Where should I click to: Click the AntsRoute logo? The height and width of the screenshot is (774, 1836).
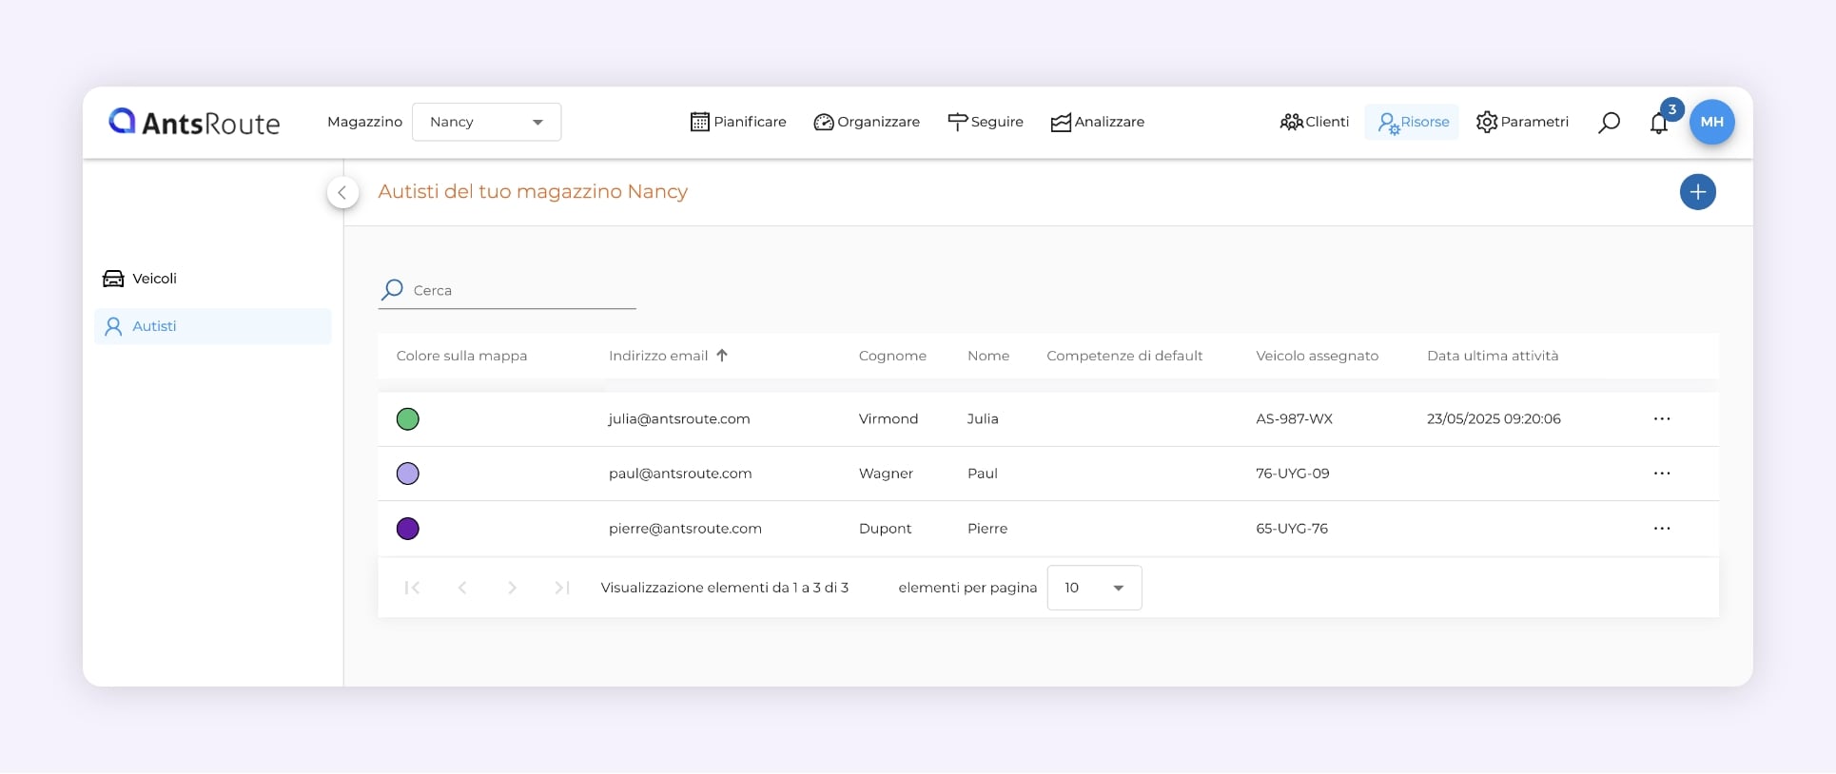pos(194,122)
